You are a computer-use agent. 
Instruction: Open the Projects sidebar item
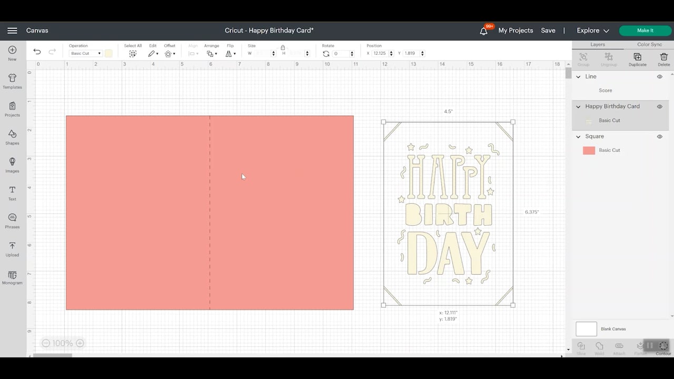pyautogui.click(x=12, y=109)
